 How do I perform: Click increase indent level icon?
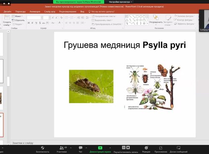point(83,17)
